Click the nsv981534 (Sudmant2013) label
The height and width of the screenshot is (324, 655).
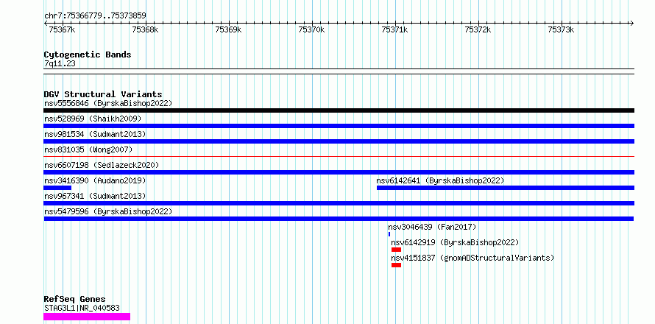click(95, 134)
